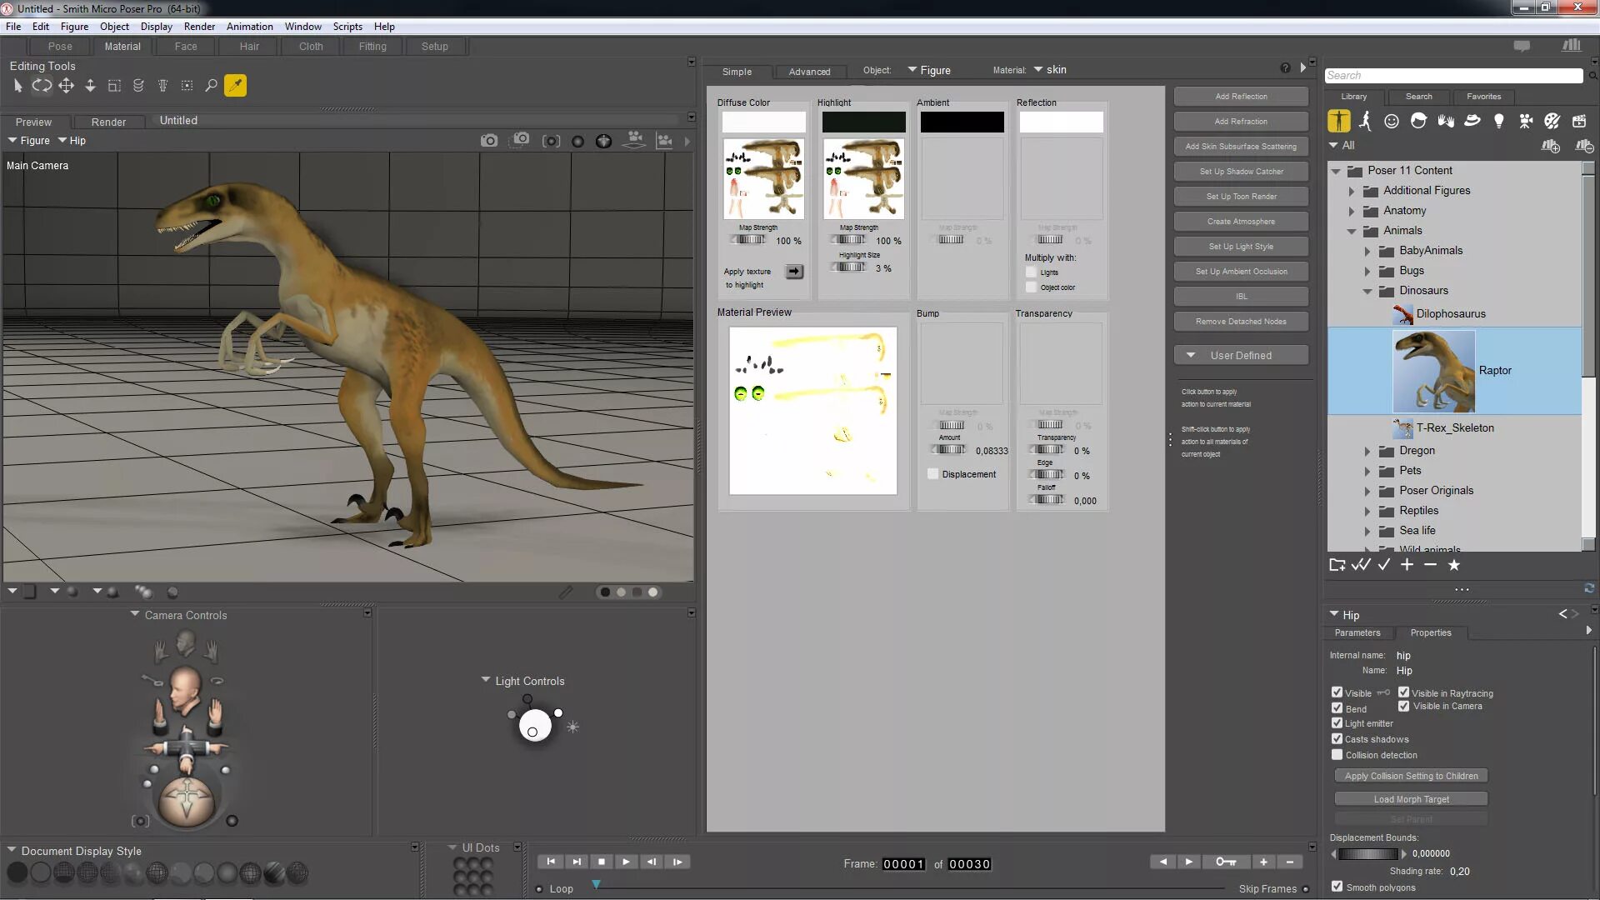Activate the magnifier zoom tool
1600x900 pixels.
(211, 86)
